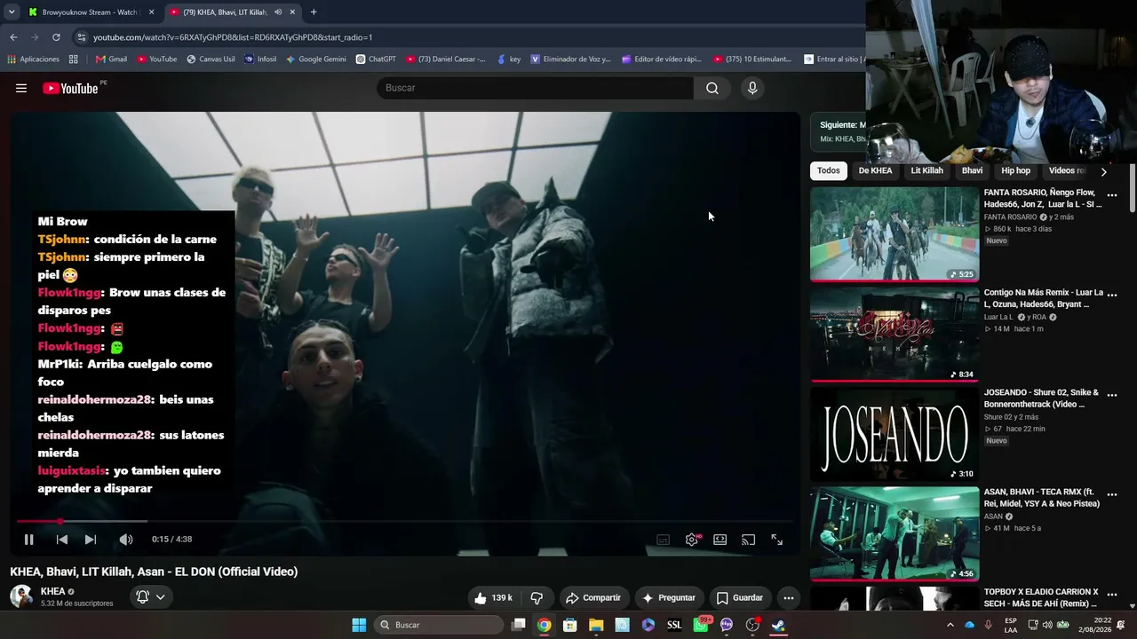Open the ROA channel link
1137x639 pixels.
pyautogui.click(x=1039, y=317)
